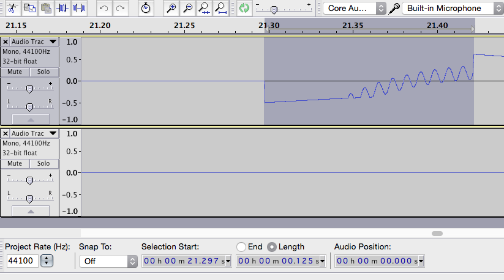Click the first track's pan slider
The width and height of the screenshot is (504, 280).
(29, 107)
